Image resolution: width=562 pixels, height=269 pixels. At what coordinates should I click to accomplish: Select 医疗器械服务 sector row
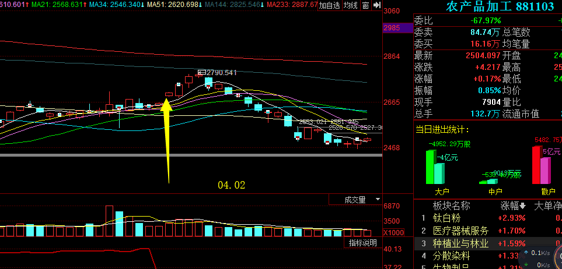pyautogui.click(x=460, y=231)
